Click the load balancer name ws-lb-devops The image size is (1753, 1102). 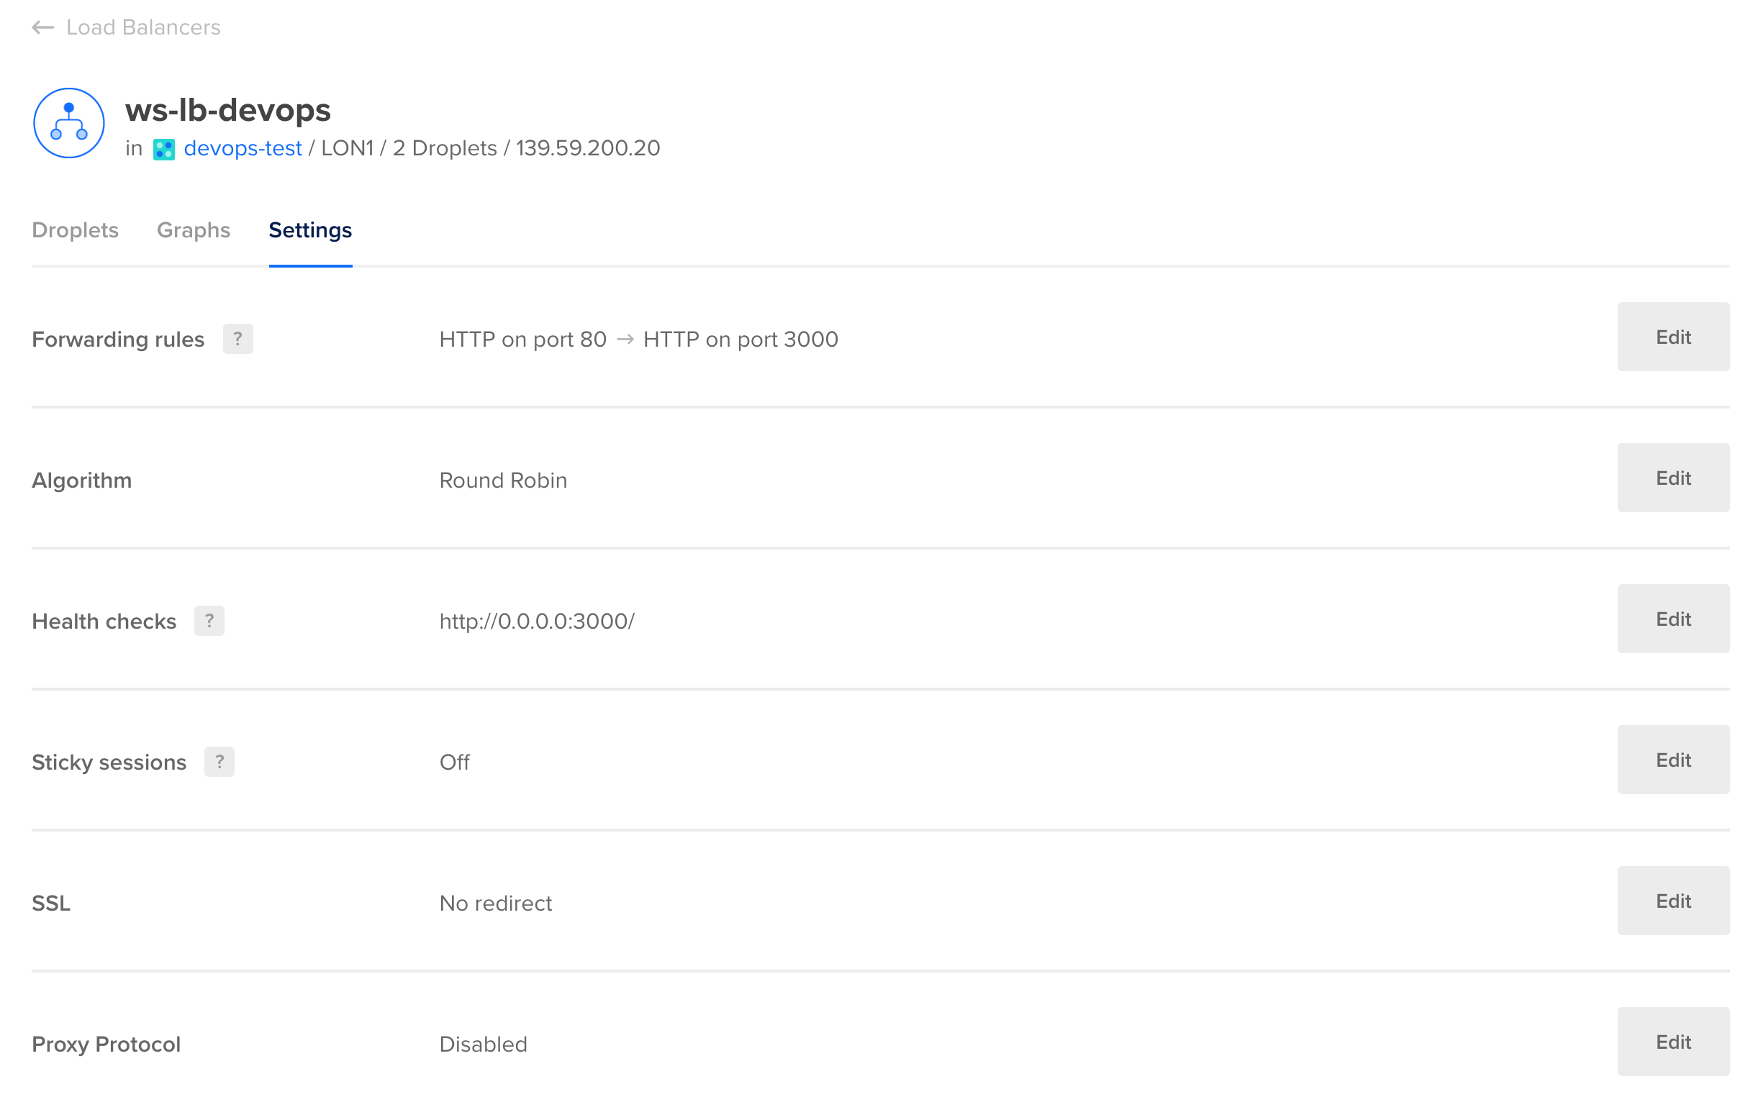point(228,111)
